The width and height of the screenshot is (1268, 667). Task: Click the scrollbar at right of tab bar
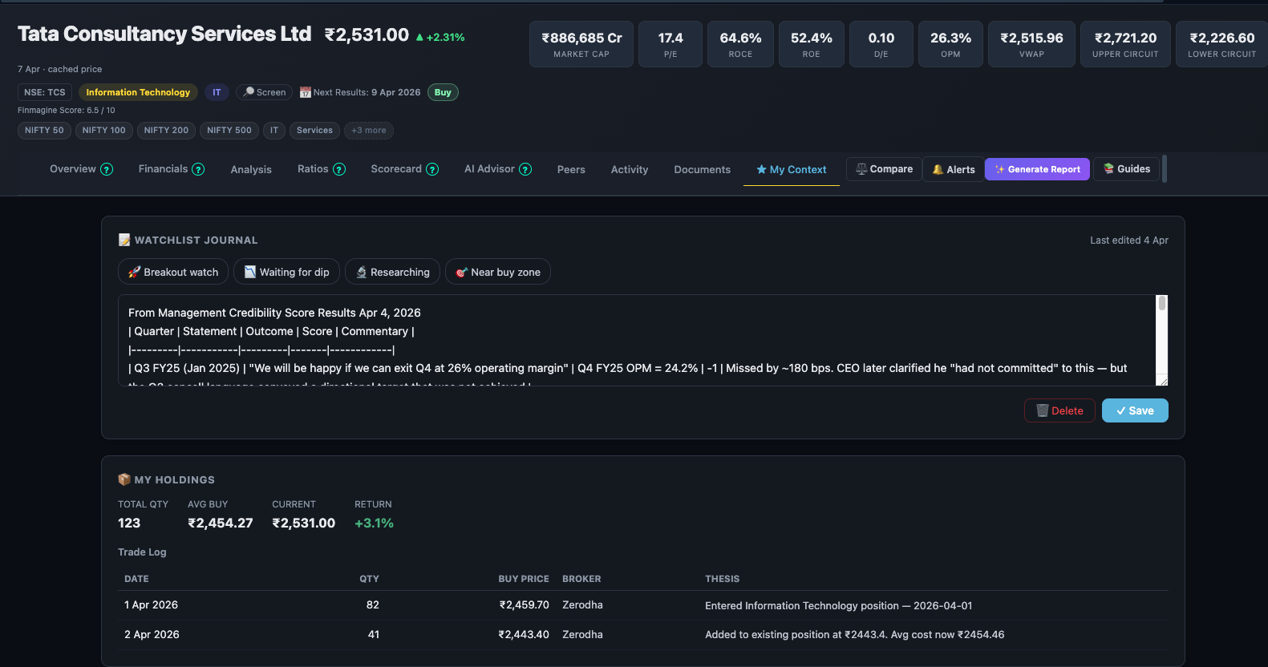1165,169
